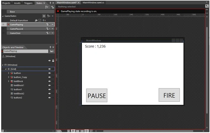
Task: Collapse the [Window] tree node
Action: 3,65
